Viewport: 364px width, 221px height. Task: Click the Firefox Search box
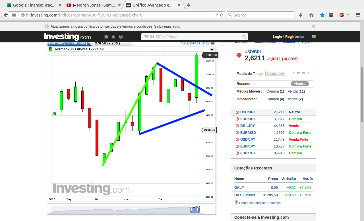(260, 15)
